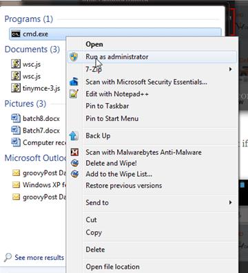Click the first wsc.js script icon
This screenshot has height=273, width=248.
(16, 64)
